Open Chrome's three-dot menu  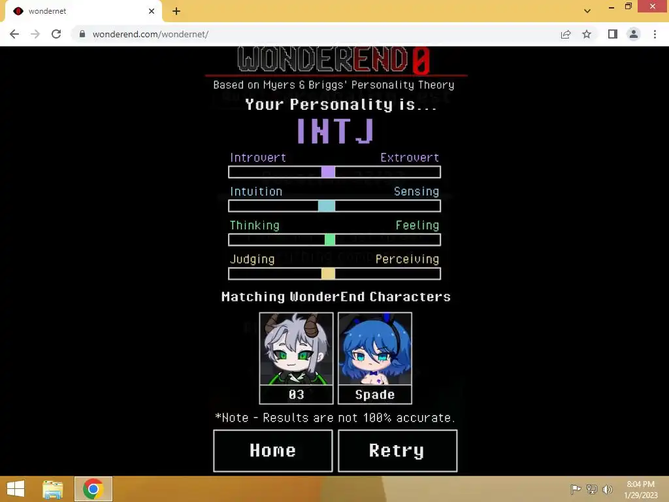[x=655, y=34]
